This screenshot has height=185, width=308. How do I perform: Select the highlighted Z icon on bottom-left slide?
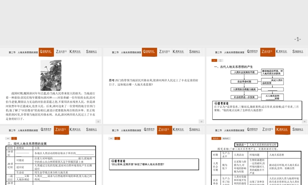[x=61, y=130]
